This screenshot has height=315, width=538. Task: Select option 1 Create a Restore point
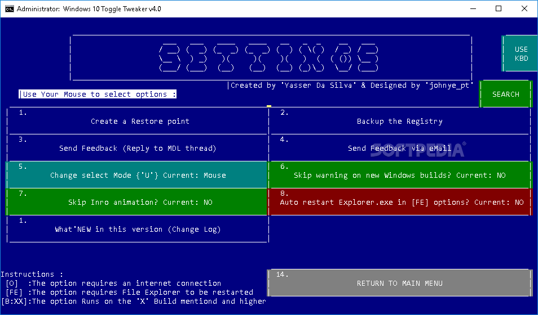[x=137, y=121]
